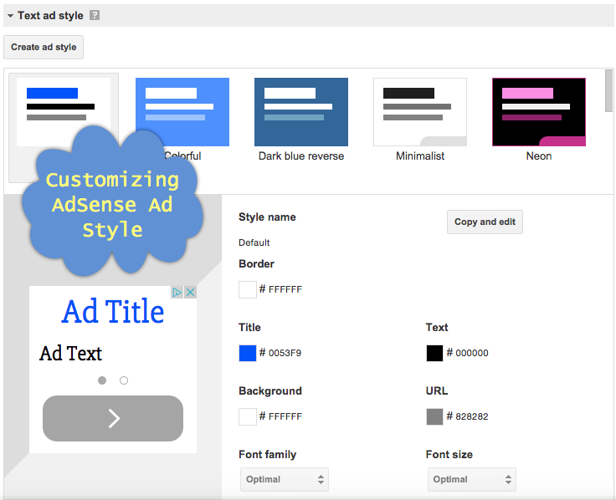Click the AdChoices icon in ad preview
Screen dimensions: 616x500
177,292
